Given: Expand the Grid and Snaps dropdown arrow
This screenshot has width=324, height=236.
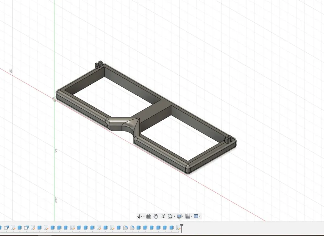Looking at the screenshot, I should (191, 216).
